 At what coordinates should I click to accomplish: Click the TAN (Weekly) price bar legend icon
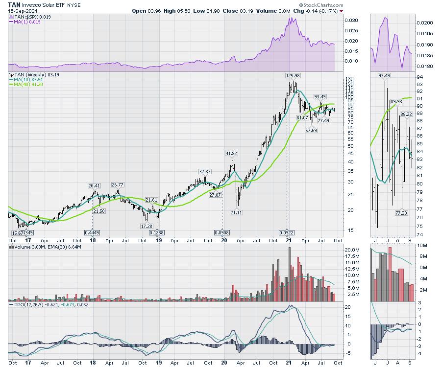(11, 75)
